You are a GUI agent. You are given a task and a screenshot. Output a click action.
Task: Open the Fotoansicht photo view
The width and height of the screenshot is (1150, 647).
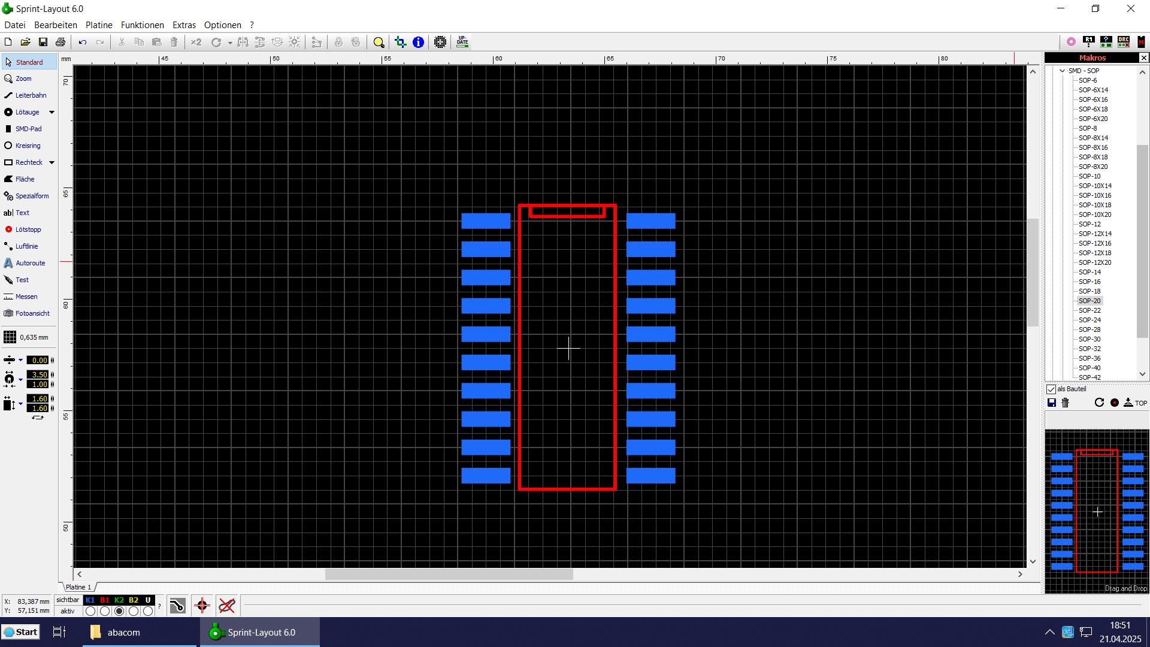click(x=29, y=313)
